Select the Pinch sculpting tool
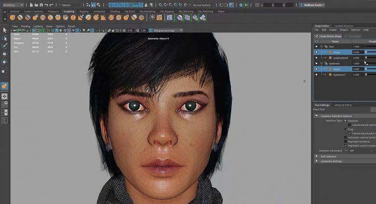 (x=42, y=17)
